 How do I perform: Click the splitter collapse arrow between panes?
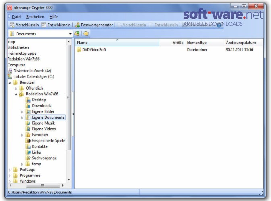tap(73, 114)
